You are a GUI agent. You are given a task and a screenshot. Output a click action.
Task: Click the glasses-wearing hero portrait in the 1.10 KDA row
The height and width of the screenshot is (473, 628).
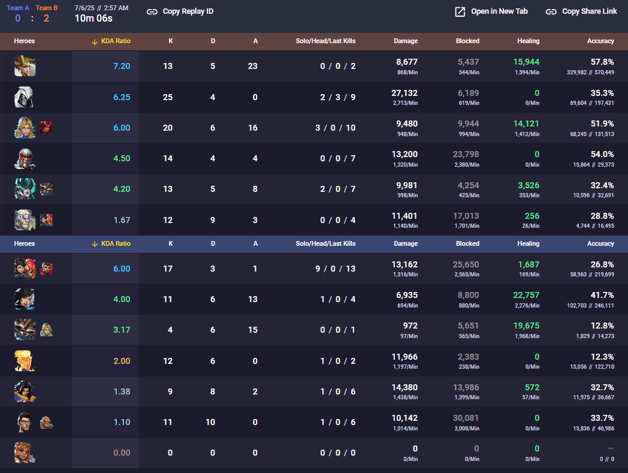[x=25, y=422]
